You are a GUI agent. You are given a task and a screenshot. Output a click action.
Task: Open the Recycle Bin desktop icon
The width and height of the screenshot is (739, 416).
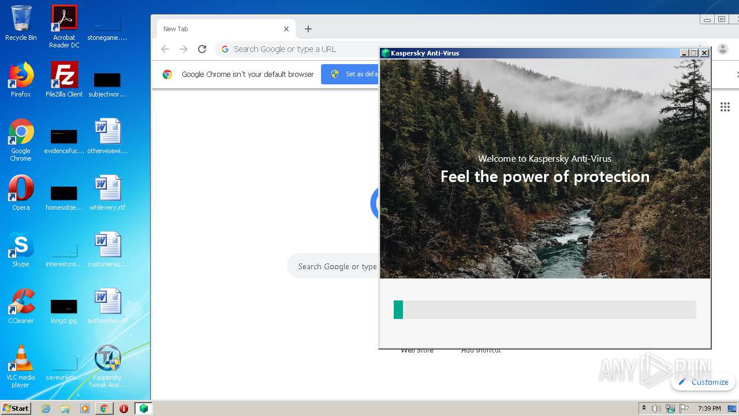[21, 23]
